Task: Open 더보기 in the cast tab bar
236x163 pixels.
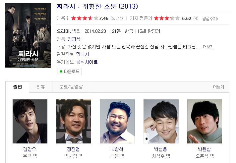Action: click(x=218, y=87)
